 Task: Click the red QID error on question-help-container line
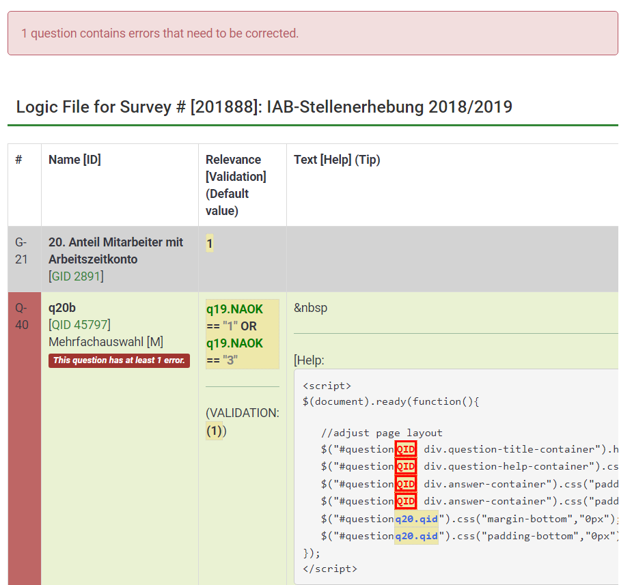[406, 466]
